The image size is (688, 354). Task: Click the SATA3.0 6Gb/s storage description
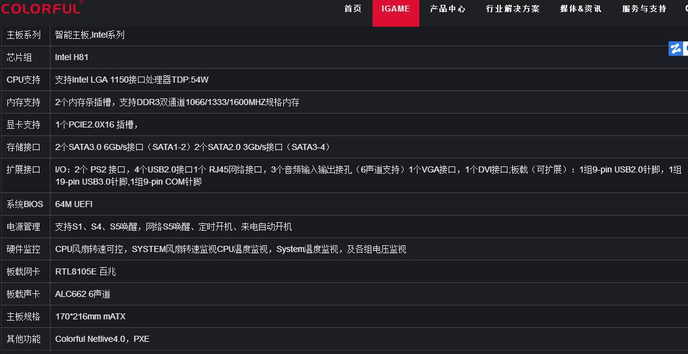193,147
